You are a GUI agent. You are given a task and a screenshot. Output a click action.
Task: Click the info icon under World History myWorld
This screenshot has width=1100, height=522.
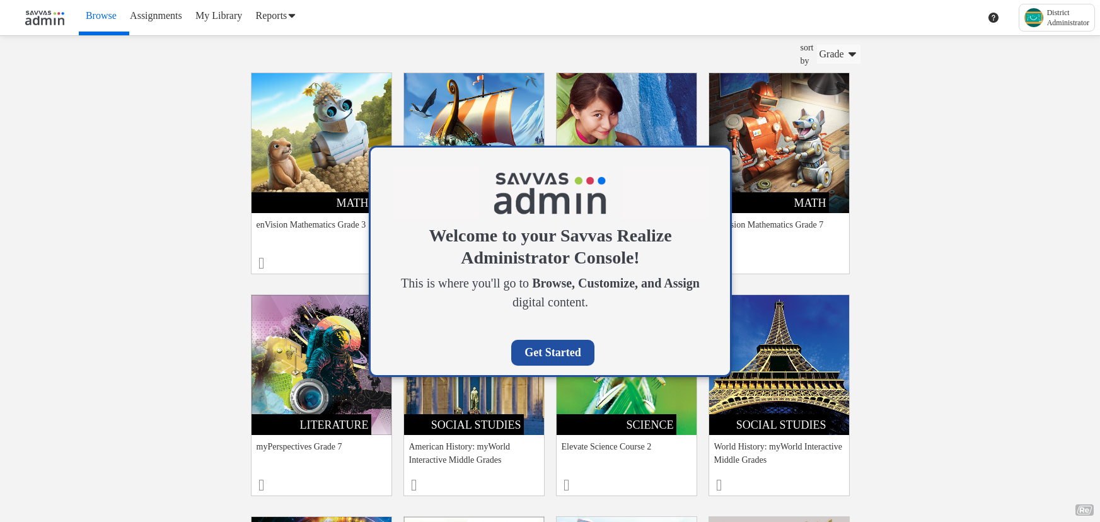[719, 485]
